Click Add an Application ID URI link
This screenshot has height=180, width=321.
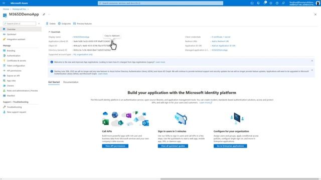[x=223, y=45]
